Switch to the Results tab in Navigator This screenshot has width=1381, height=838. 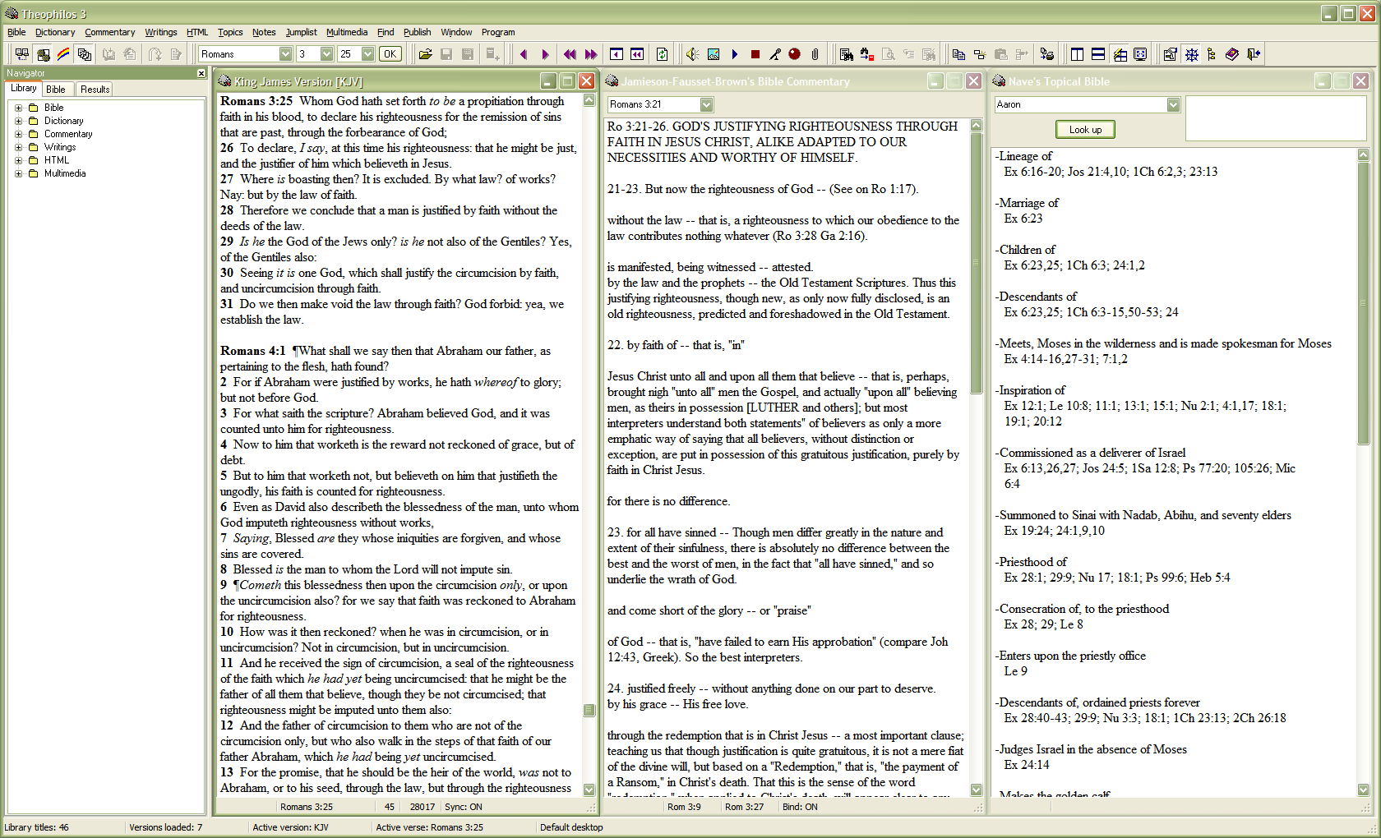(x=95, y=90)
